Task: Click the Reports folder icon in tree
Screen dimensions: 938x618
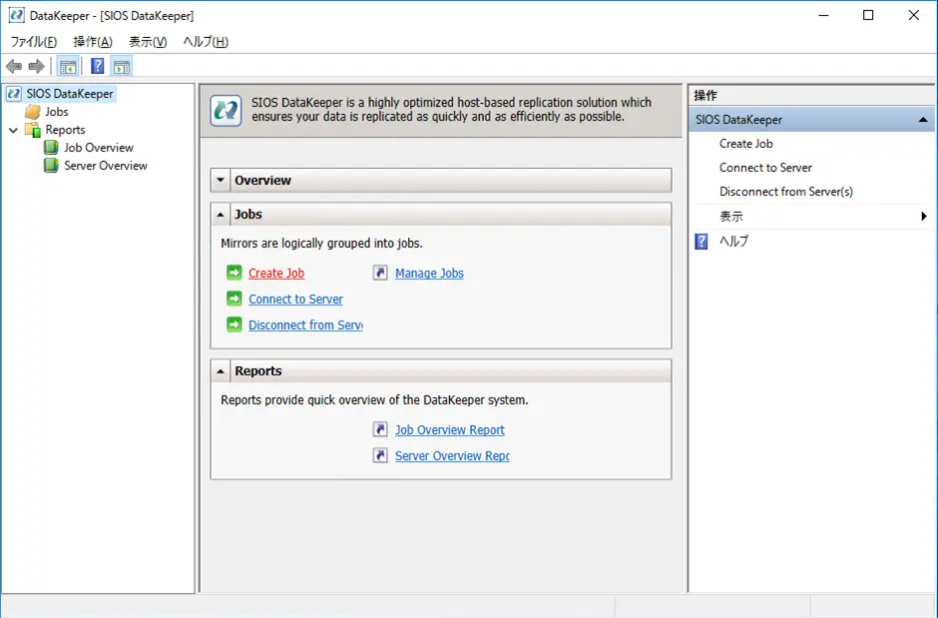Action: tap(33, 130)
